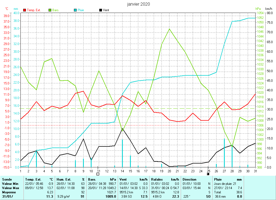Click the 'Valeur Max' row label
This screenshot has height=200, width=276.
point(10,188)
